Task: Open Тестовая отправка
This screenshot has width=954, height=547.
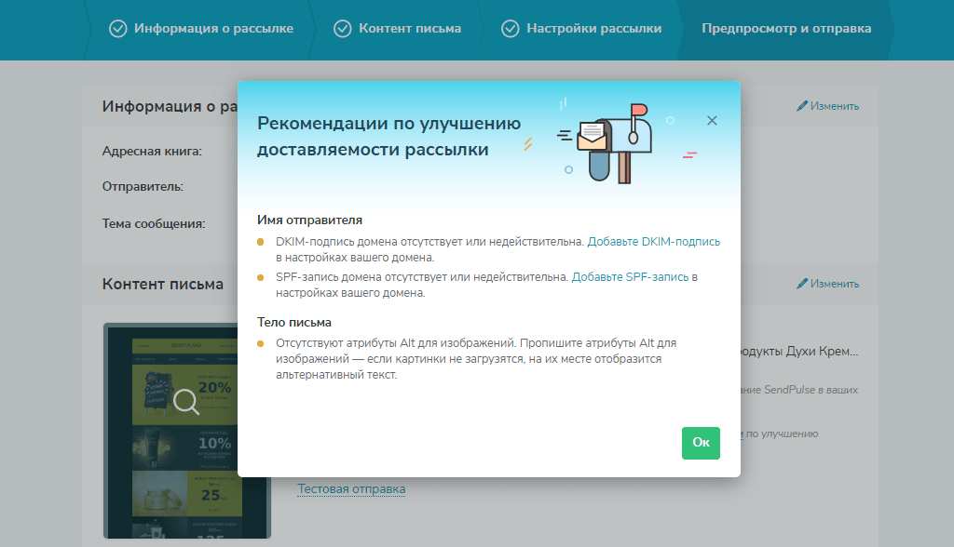Action: click(x=351, y=488)
